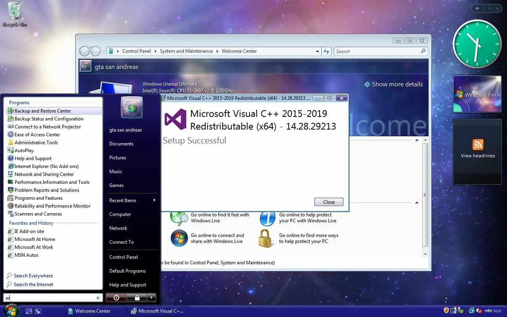Click Show Desktop quick launch icon
Screen dimensions: 507x317
(x=29, y=311)
